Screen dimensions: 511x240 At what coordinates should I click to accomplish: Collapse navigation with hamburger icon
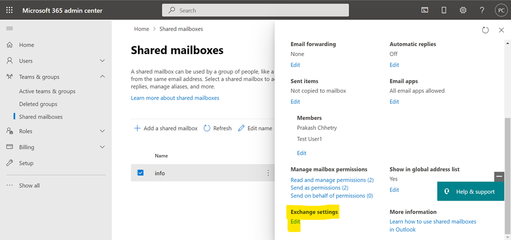coord(10,29)
